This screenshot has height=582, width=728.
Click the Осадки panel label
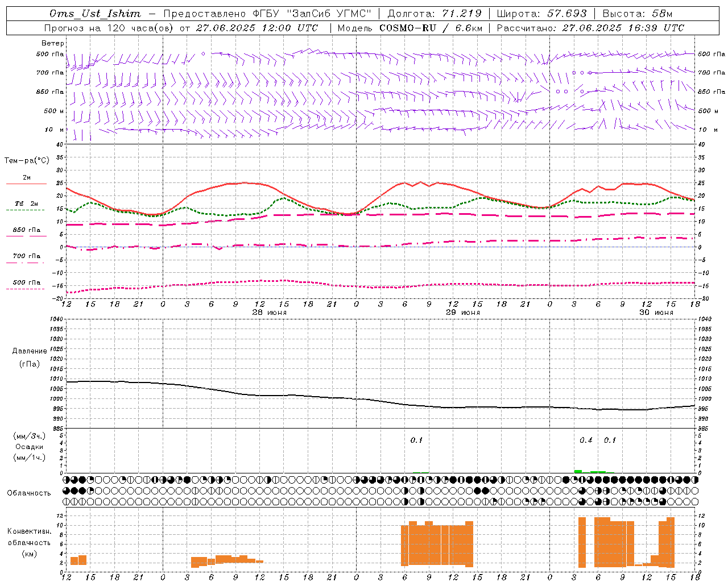(30, 447)
